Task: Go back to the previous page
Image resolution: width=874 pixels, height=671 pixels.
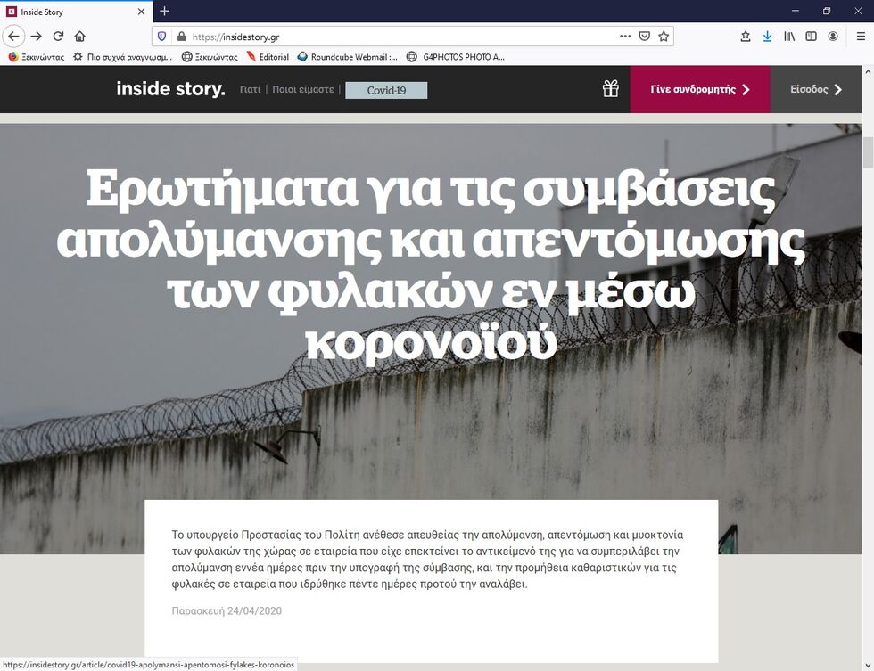Action: (x=13, y=37)
